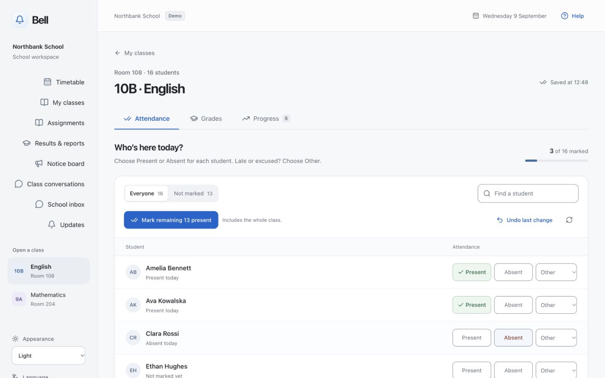Click Undo last change link
This screenshot has height=378, width=605.
(x=524, y=220)
